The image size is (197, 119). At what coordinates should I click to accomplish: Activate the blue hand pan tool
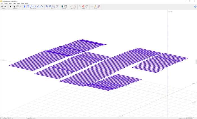pos(25,6)
